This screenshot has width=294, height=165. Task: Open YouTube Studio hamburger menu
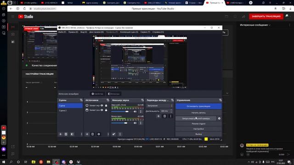(x=13, y=16)
